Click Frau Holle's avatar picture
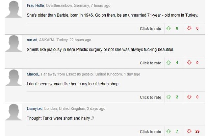Image resolution: width=209 pixels, height=136 pixels. [x=13, y=9]
